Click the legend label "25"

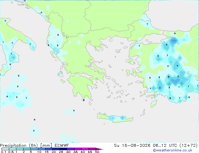click(x=61, y=152)
